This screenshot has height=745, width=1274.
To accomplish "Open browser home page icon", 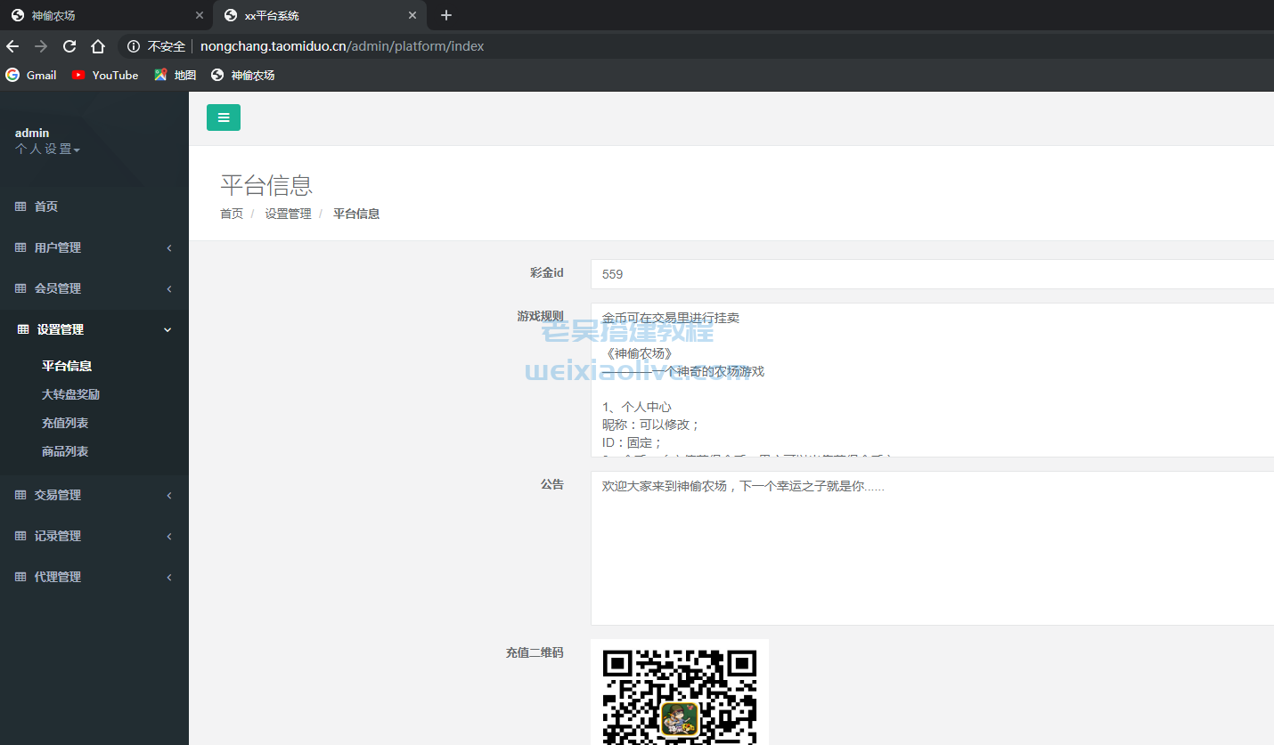I will [x=98, y=46].
